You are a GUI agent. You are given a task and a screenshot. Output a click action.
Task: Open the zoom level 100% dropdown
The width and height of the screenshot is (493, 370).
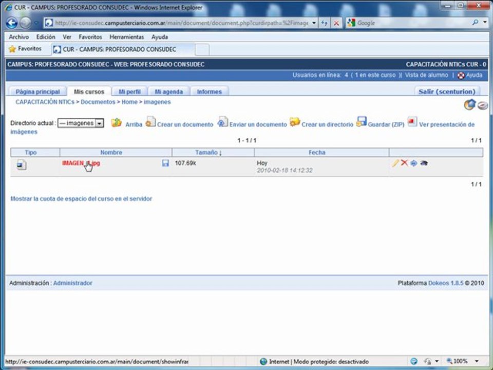tap(477, 361)
